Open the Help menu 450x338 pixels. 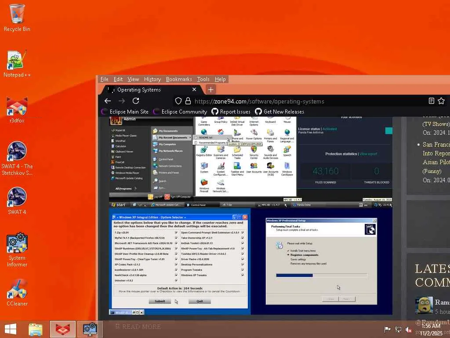pyautogui.click(x=220, y=79)
